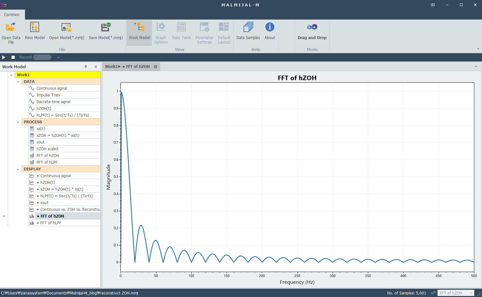Click the MALMIJAL-M app logo icon
The image size is (482, 297).
(x=4, y=5)
